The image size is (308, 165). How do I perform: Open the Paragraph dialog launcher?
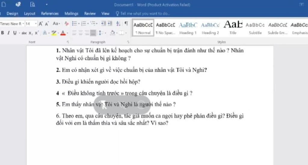[128, 42]
